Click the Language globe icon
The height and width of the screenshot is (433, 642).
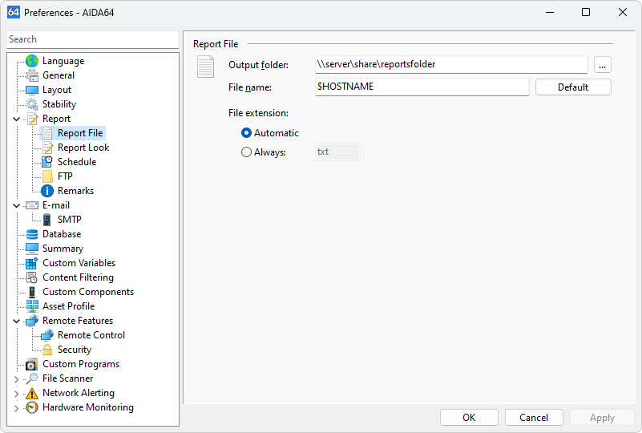(32, 61)
